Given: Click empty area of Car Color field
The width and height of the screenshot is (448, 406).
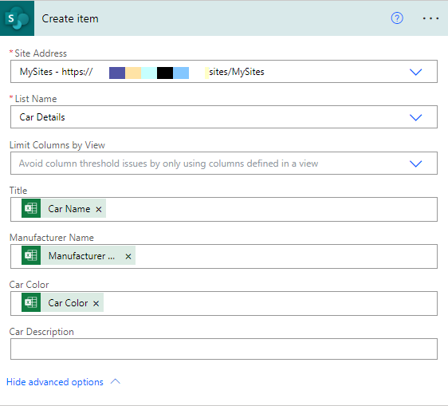Looking at the screenshot, I should (270, 303).
